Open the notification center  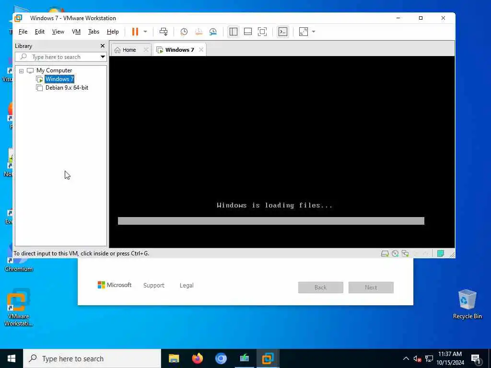pos(476,358)
